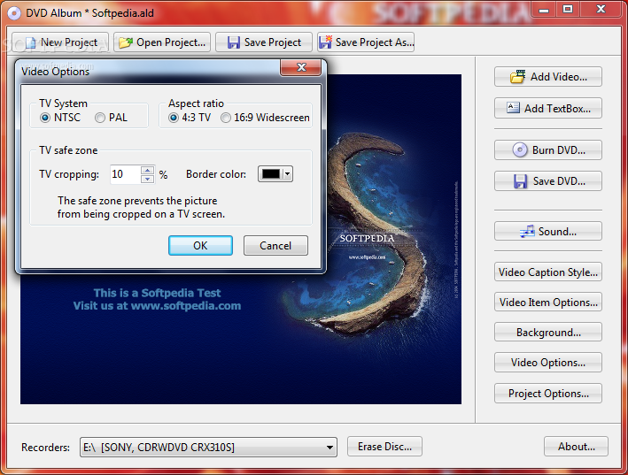Open Project Options
The image size is (628, 475).
(548, 394)
